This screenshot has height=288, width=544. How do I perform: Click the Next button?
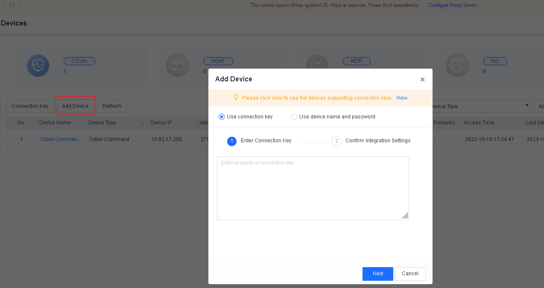377,274
